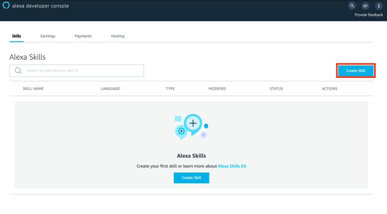Screen dimensions: 387x214
Task: Click the alexa developer console title
Action: click(x=40, y=6)
